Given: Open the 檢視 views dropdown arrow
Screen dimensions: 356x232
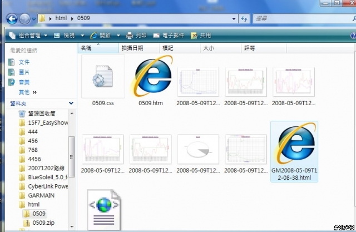Looking at the screenshot, I should click(82, 36).
